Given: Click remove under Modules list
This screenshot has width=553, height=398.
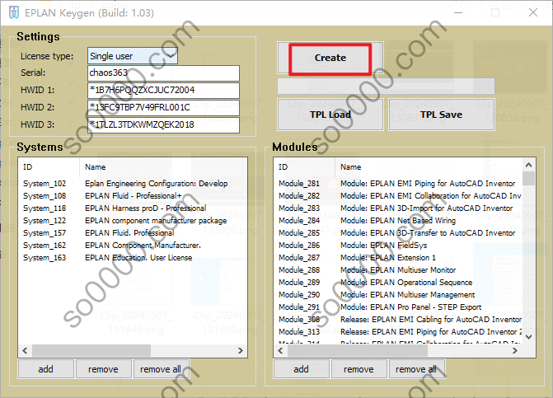Looking at the screenshot, I should (x=359, y=369).
